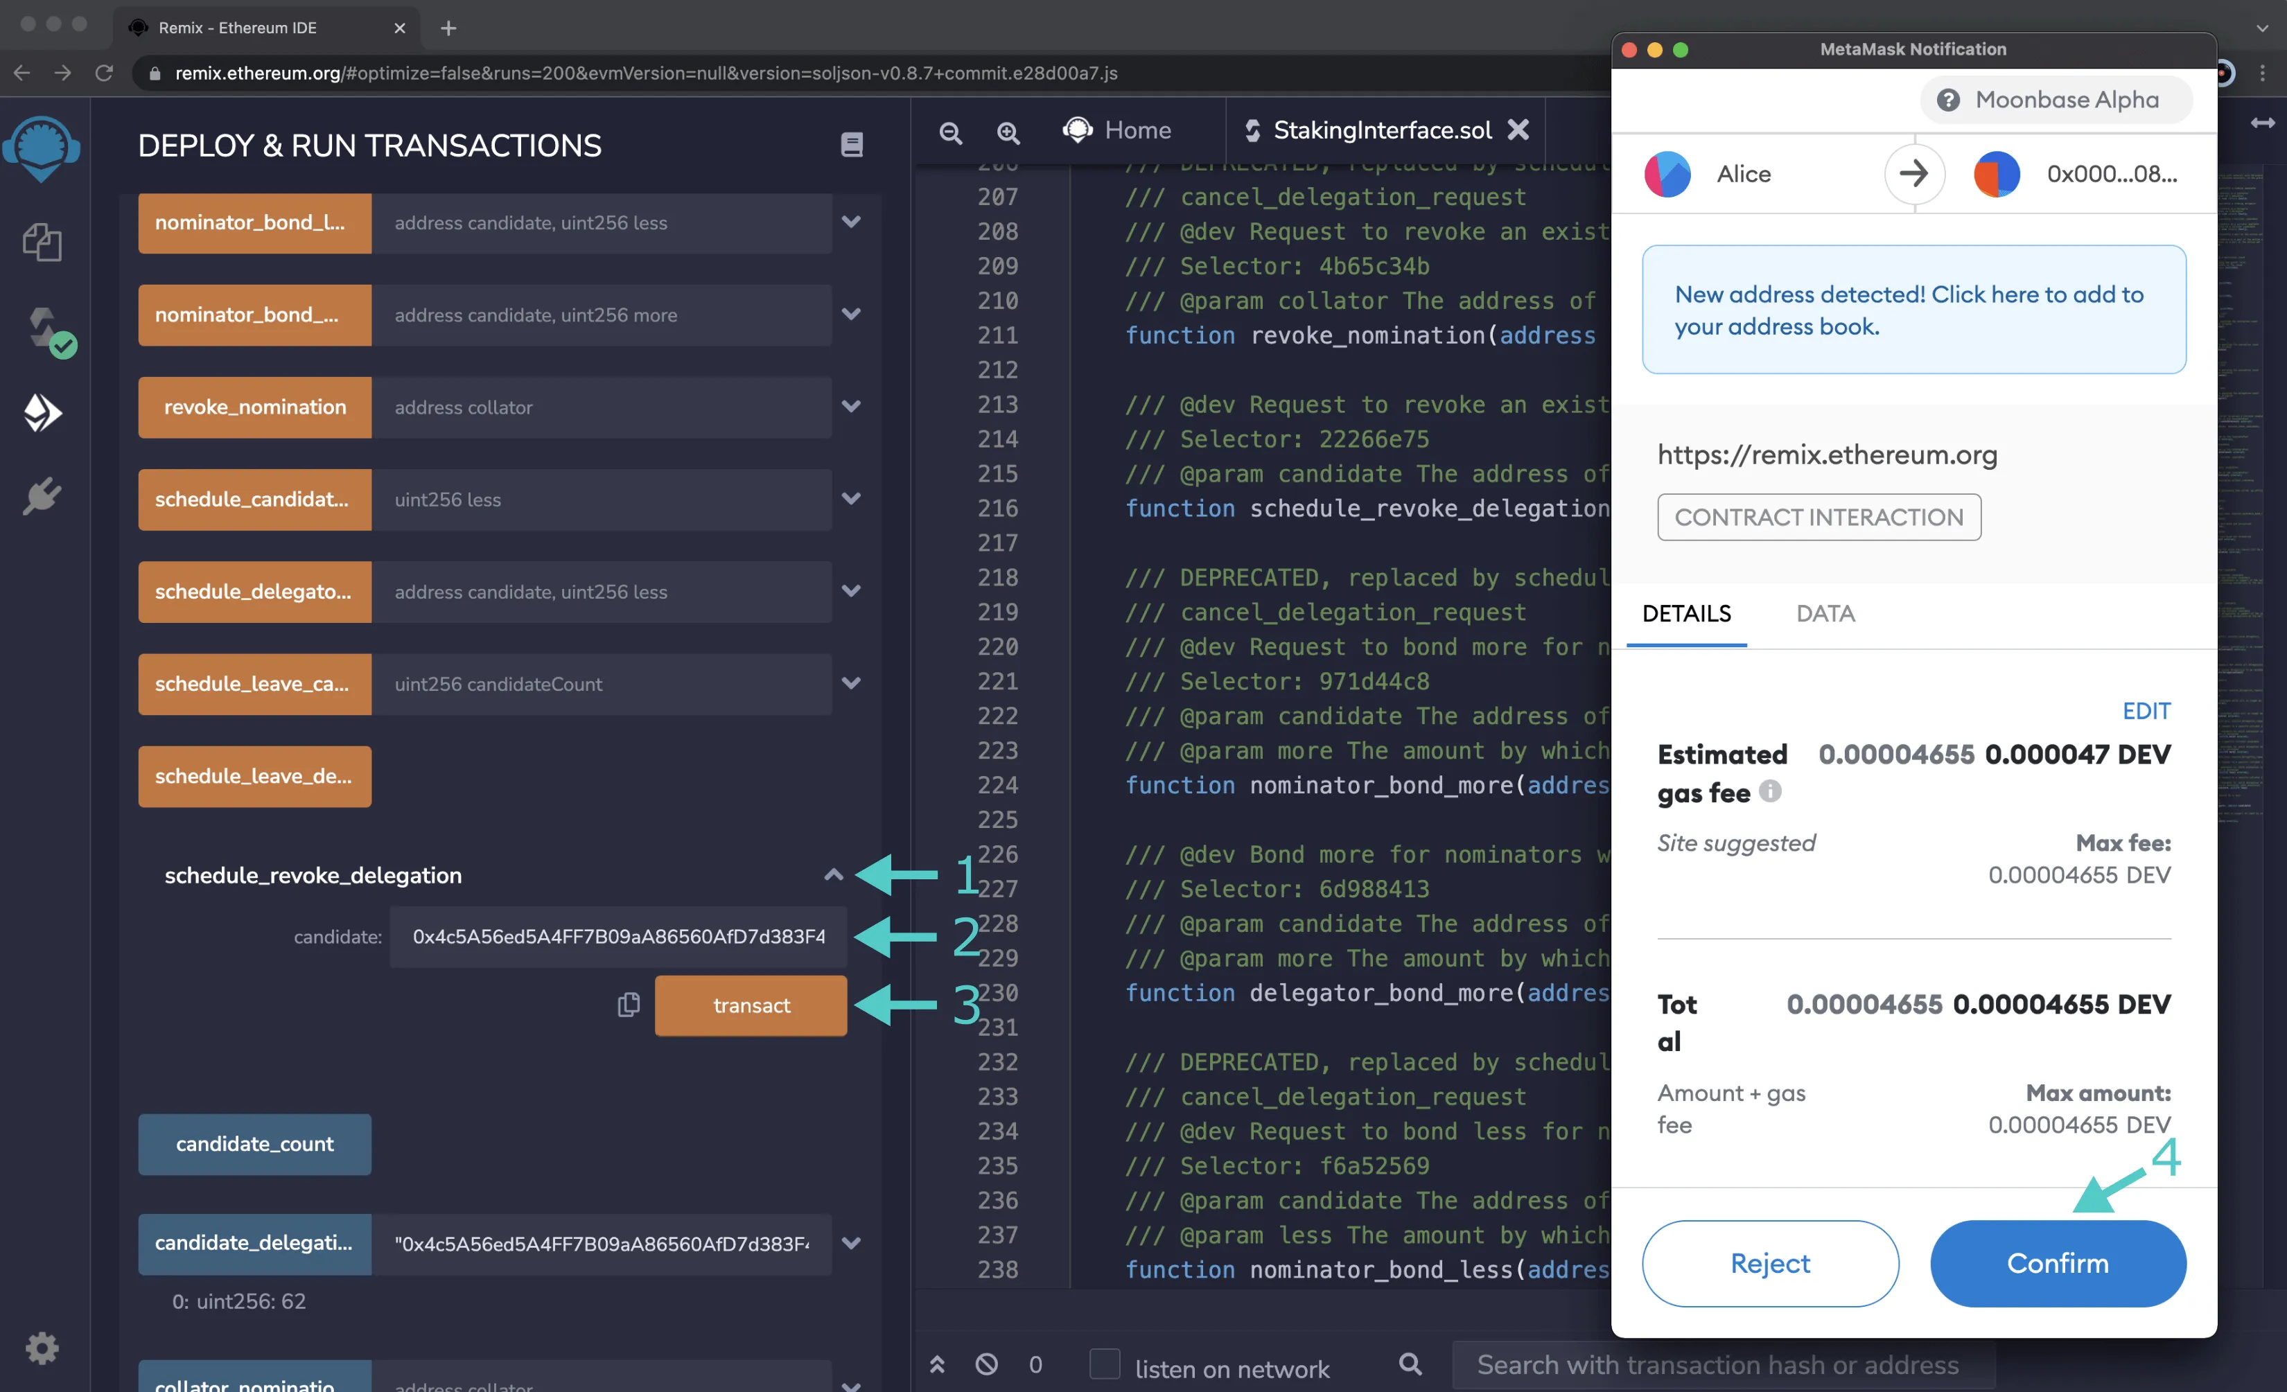Screen dimensions: 2287x1392
Task: Click the Moonbase Alpha network badge
Action: click(x=2055, y=100)
